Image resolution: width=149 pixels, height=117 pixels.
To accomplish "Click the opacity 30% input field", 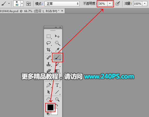I will [103, 4].
